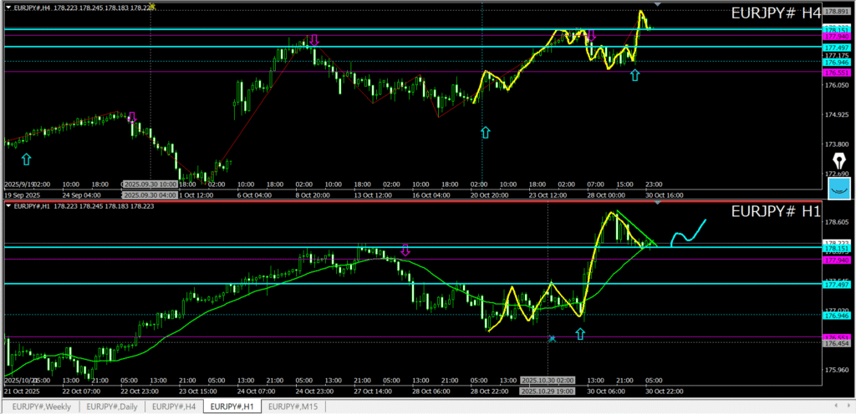856x414 pixels.
Task: Switch to the EURJPY#,H4 tab
Action: pyautogui.click(x=176, y=406)
